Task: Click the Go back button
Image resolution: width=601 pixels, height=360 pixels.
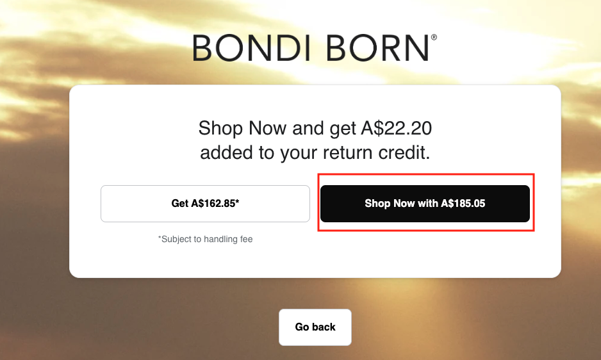Action: tap(315, 327)
